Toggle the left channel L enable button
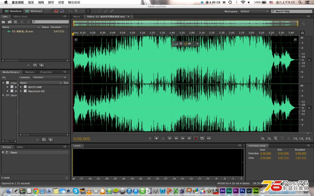This screenshot has height=196, width=314. coord(309,60)
